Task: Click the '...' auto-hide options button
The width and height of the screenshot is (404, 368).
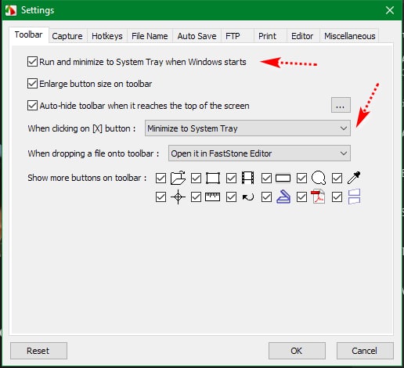Action: tap(341, 105)
